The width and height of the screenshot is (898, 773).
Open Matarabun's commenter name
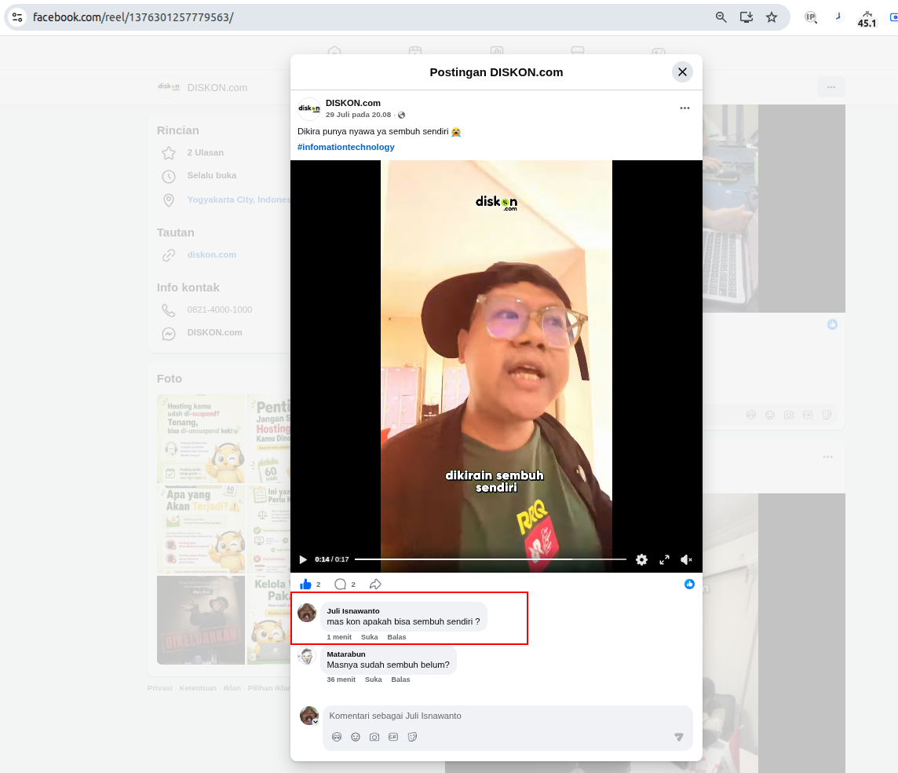[x=346, y=654]
